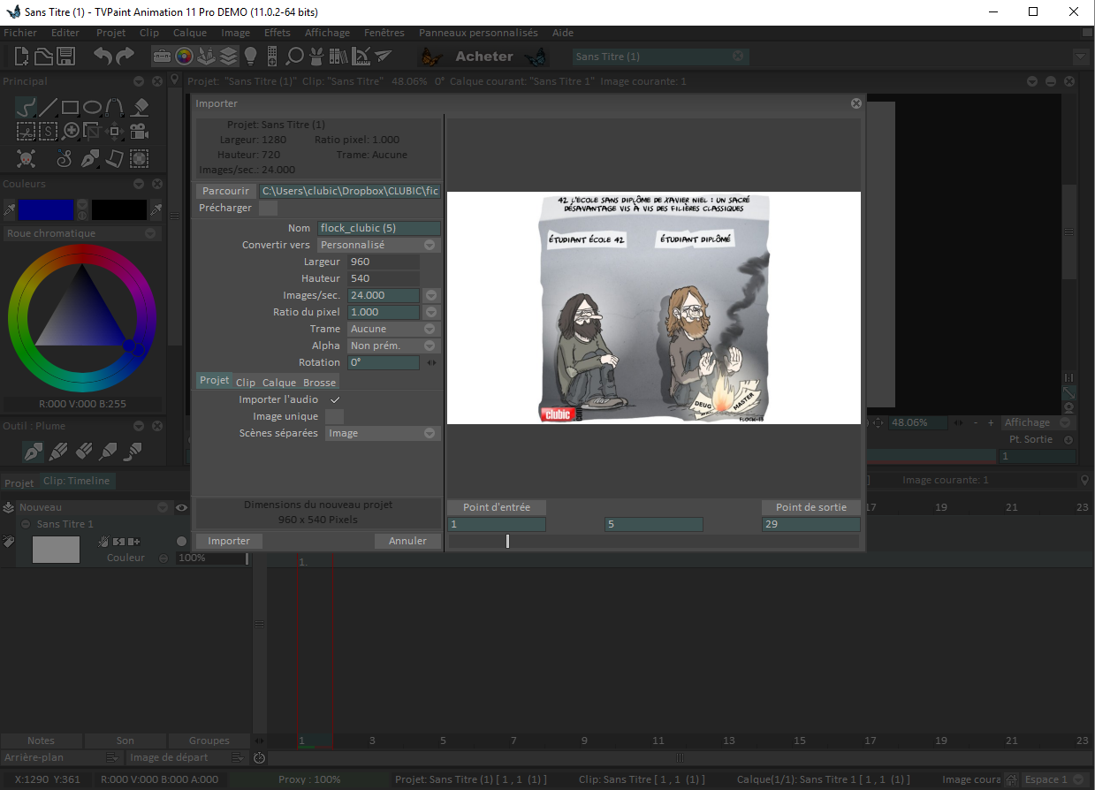
Task: Undo last action with the undo arrow
Action: point(103,57)
